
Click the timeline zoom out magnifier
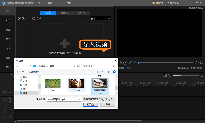(x=170, y=75)
